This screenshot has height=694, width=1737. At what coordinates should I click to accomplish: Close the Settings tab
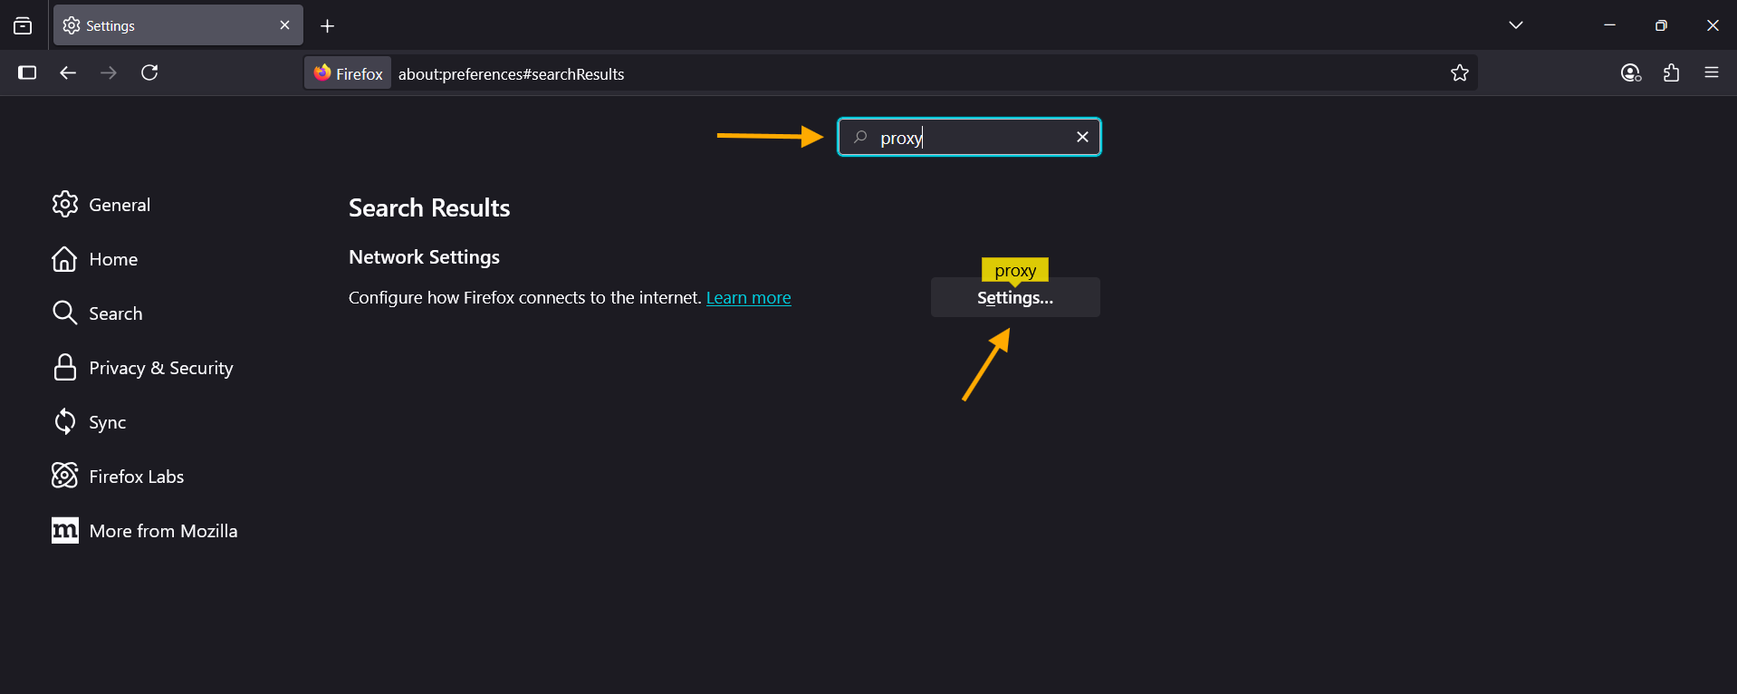284,25
